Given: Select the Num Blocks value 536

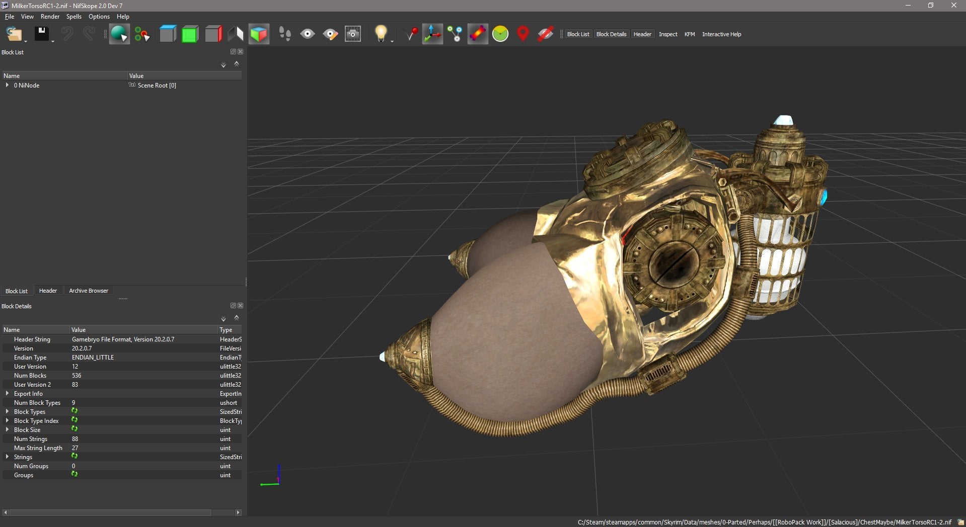Looking at the screenshot, I should (77, 376).
